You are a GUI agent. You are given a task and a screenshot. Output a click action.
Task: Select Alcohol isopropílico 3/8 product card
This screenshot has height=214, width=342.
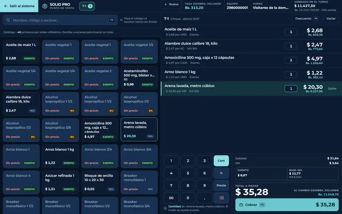(x=61, y=130)
